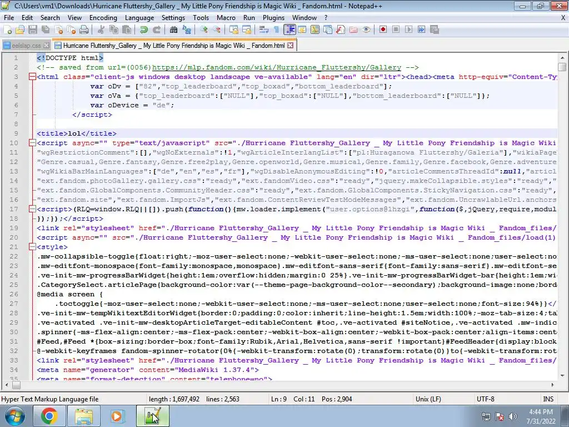Save the current document with the floppy icon
Image resolution: width=569 pixels, height=427 pixels.
point(33,30)
